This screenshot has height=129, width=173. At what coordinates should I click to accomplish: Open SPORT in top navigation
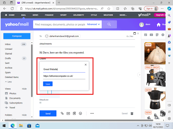64,15
